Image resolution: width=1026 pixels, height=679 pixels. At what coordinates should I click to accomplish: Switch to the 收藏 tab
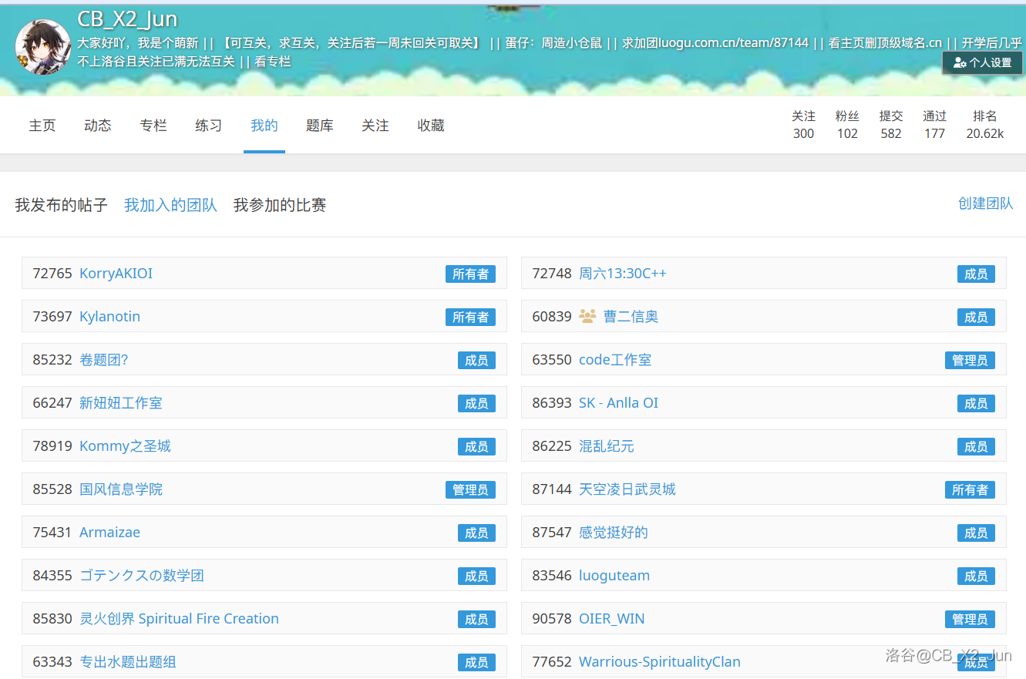[431, 126]
